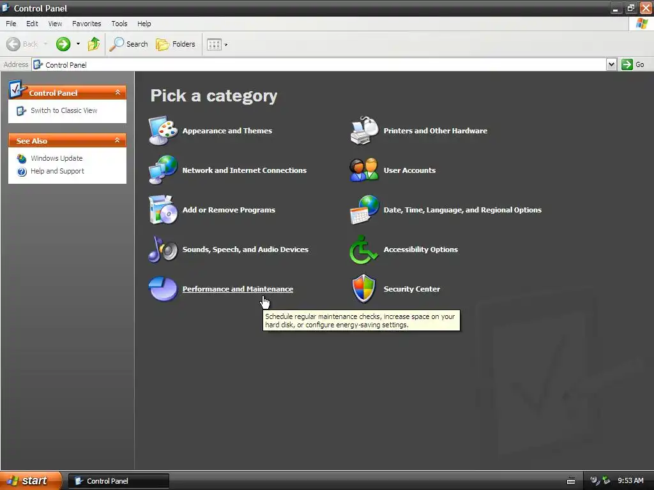Click the Add or Remove Programs CD box icon
The width and height of the screenshot is (654, 490).
(163, 209)
